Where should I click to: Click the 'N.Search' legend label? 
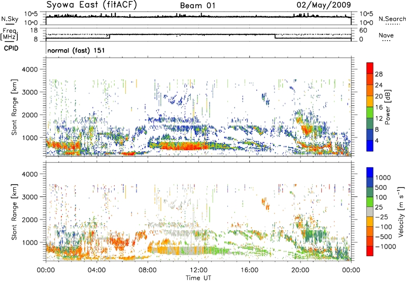pos(392,19)
